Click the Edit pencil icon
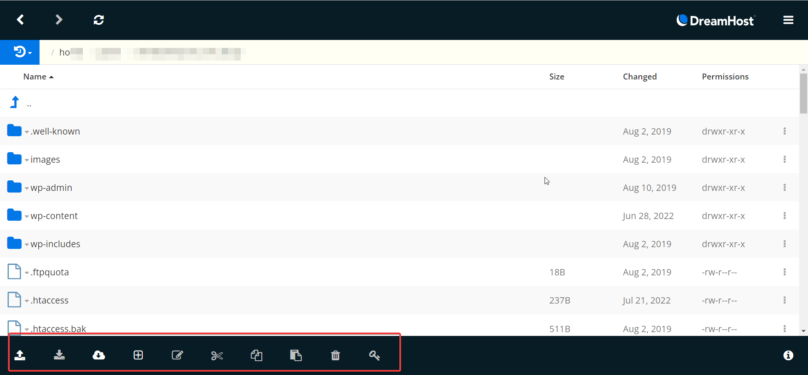 (178, 355)
